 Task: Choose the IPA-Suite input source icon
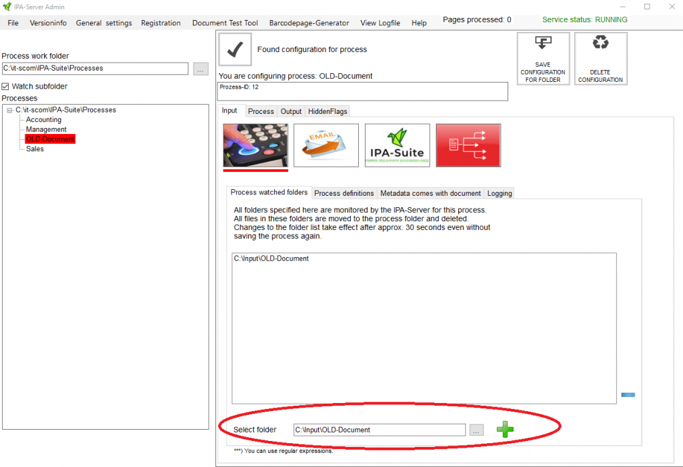pos(397,145)
